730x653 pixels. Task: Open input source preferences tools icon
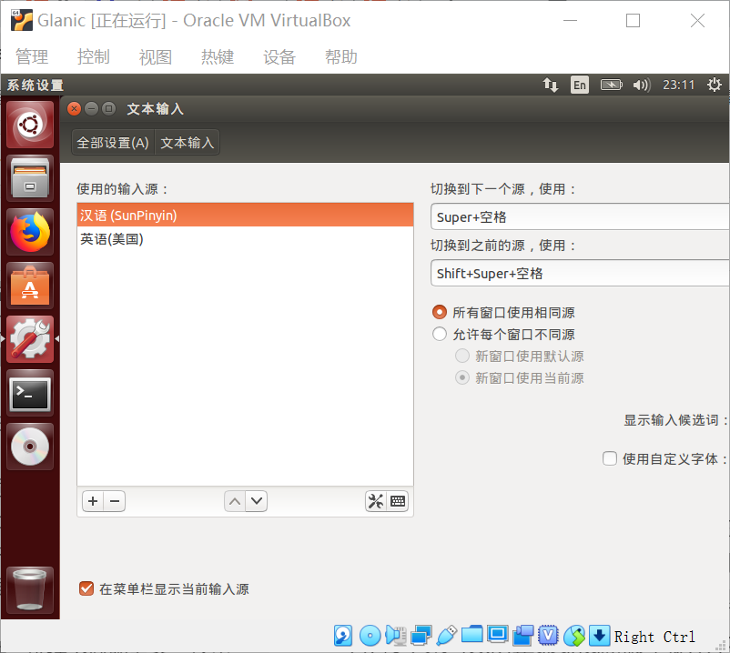point(376,501)
